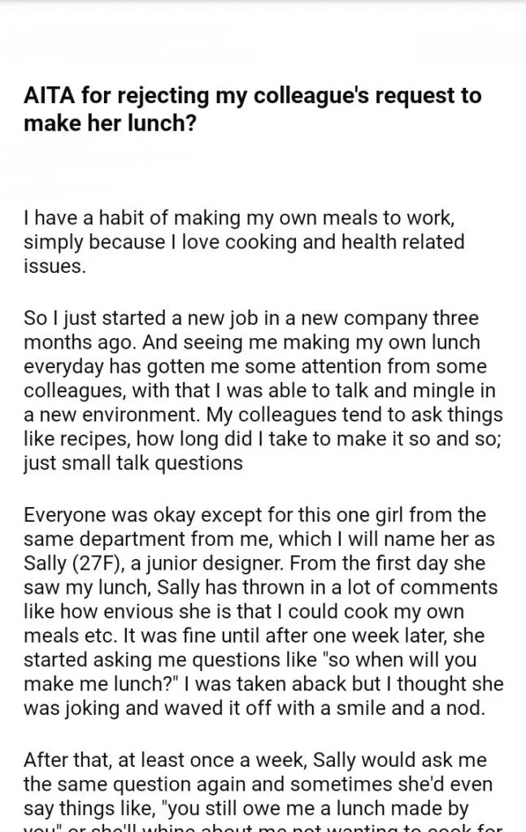The image size is (526, 832).
Task: Click the paragraph starting 'So I just started'
Action: point(263,391)
